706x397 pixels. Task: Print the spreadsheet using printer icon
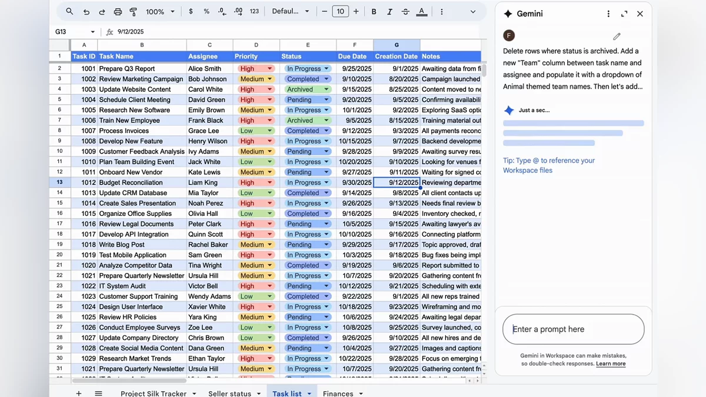coord(118,12)
